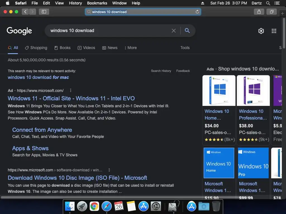This screenshot has height=214, width=286.
Task: Reload the page with the refresh icon
Action: tap(197, 12)
